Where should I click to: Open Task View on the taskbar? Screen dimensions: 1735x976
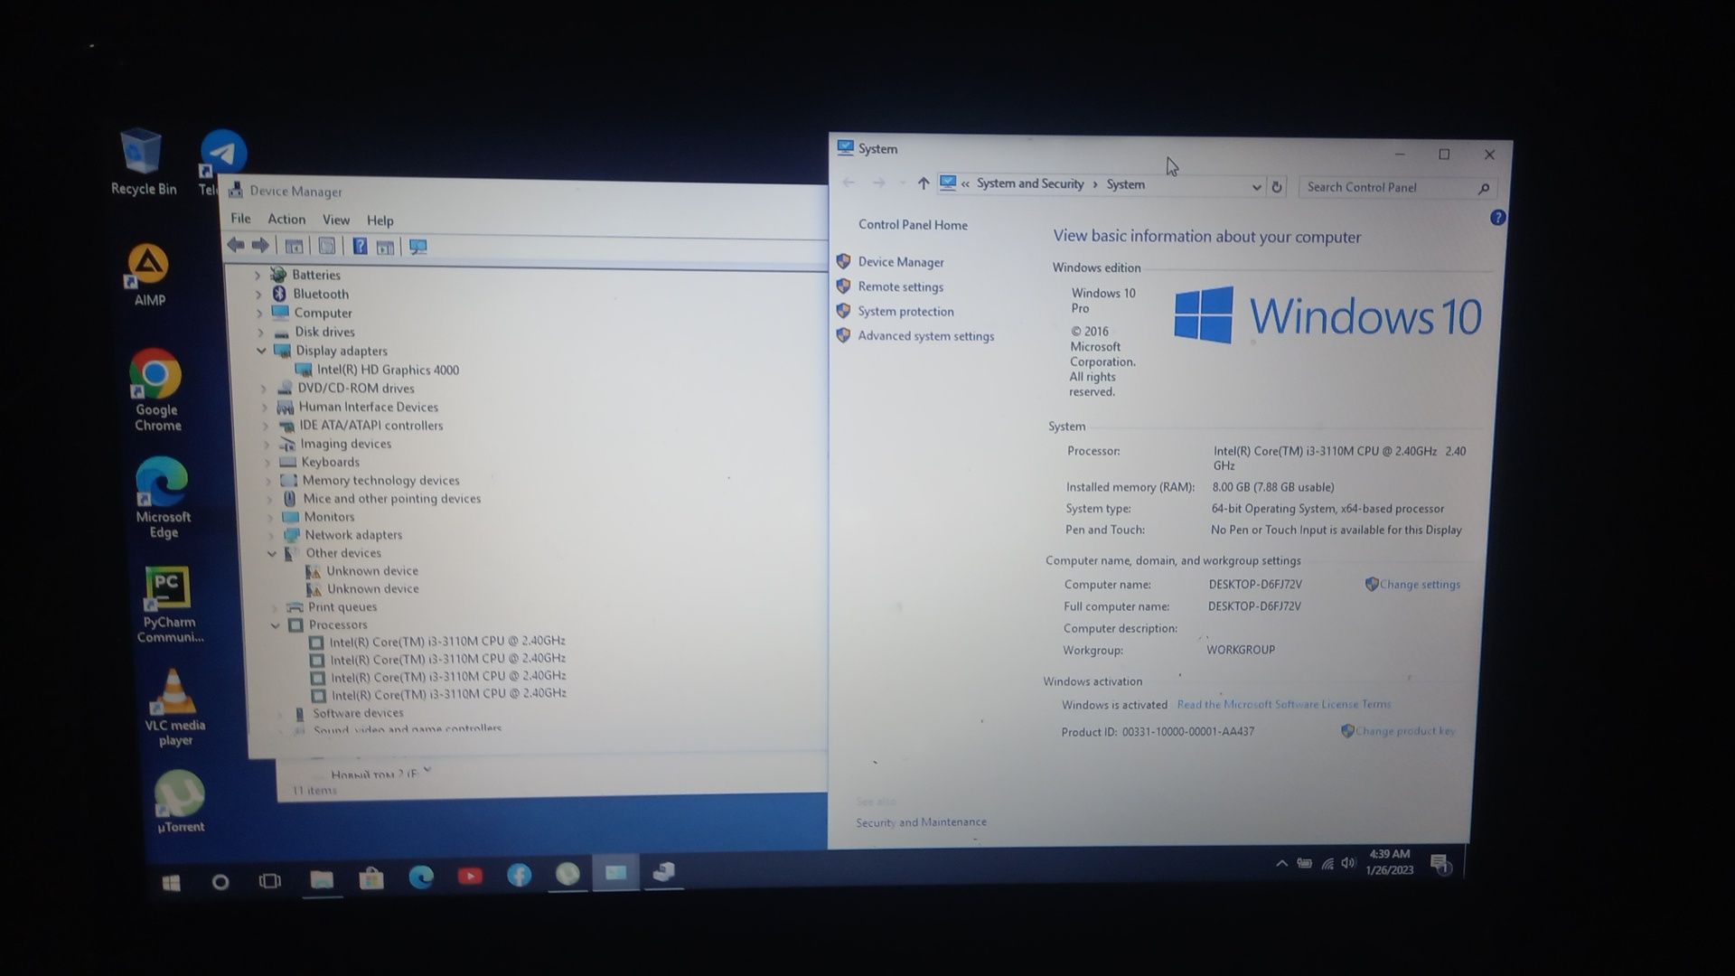coord(269,881)
